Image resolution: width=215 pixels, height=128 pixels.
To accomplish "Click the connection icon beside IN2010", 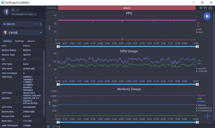I will tap(36, 24).
